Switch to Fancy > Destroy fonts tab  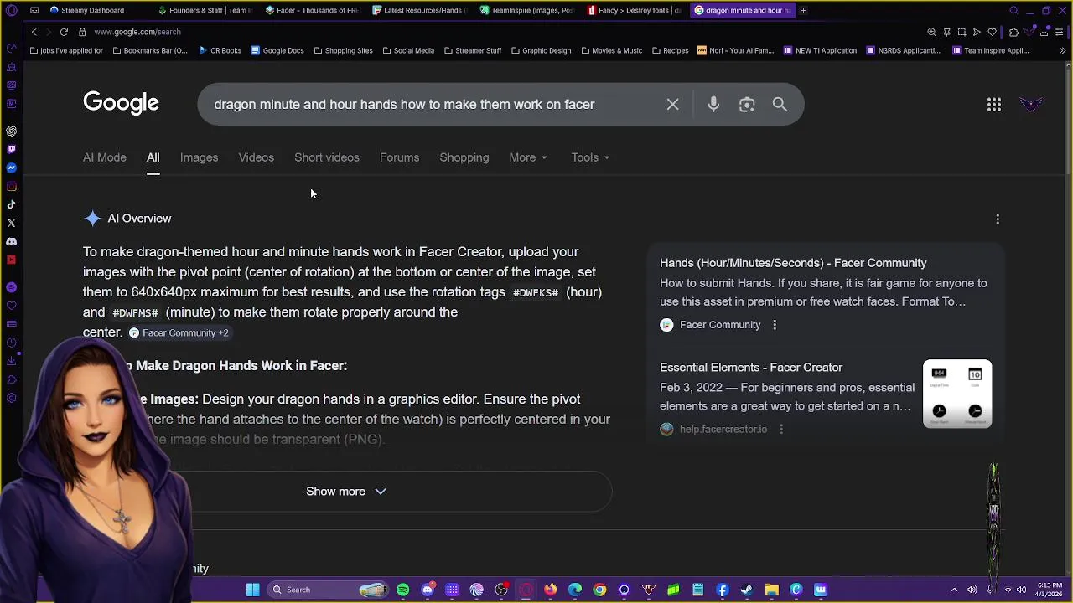click(x=634, y=10)
